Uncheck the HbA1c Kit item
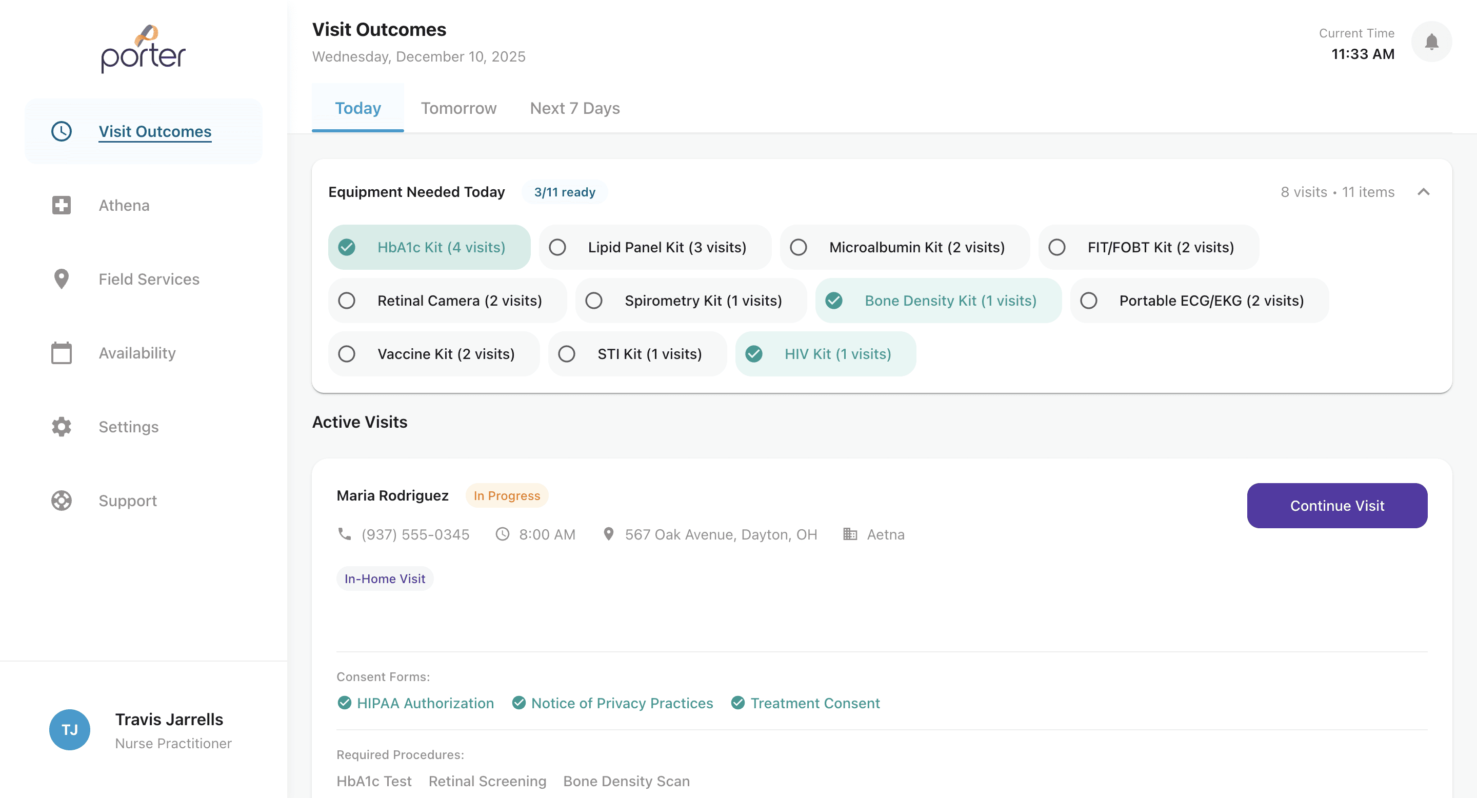 [347, 247]
